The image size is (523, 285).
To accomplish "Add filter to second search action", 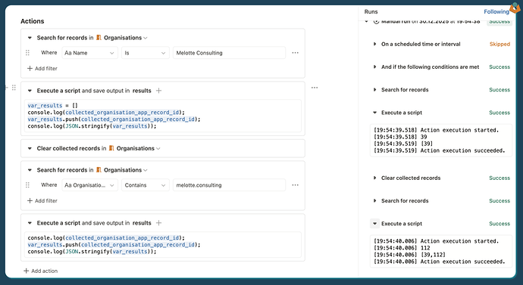I will tap(42, 201).
